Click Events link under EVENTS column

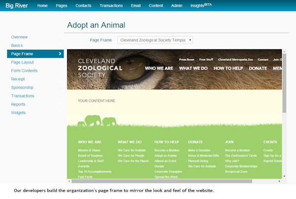[268, 150]
